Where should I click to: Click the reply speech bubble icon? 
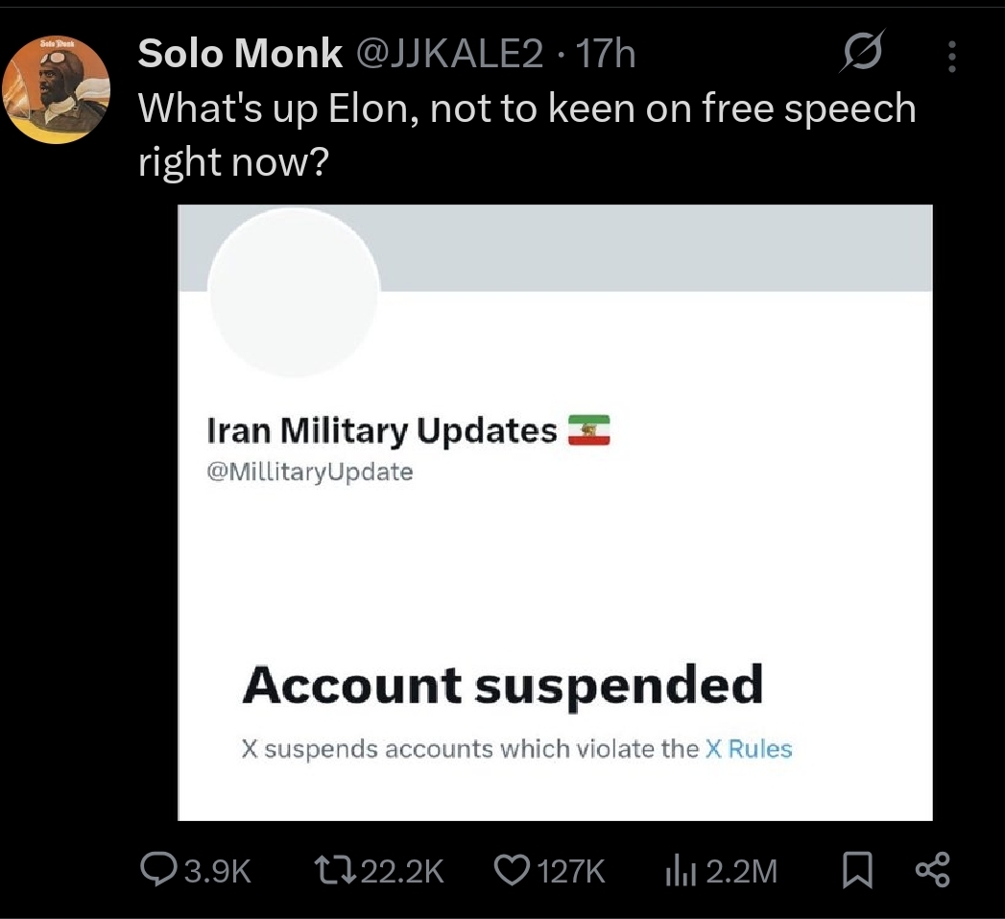pos(157,870)
